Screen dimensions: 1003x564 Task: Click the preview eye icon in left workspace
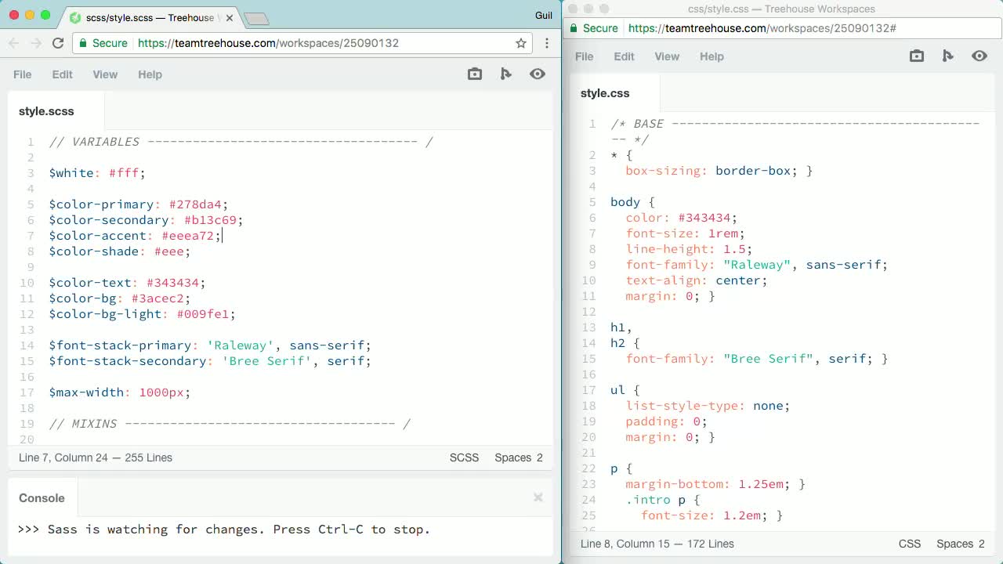(538, 74)
